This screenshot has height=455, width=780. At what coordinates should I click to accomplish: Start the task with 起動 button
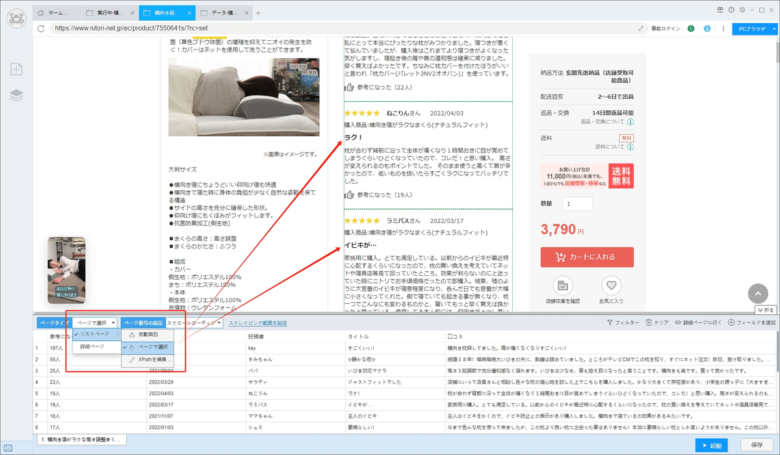(x=711, y=445)
